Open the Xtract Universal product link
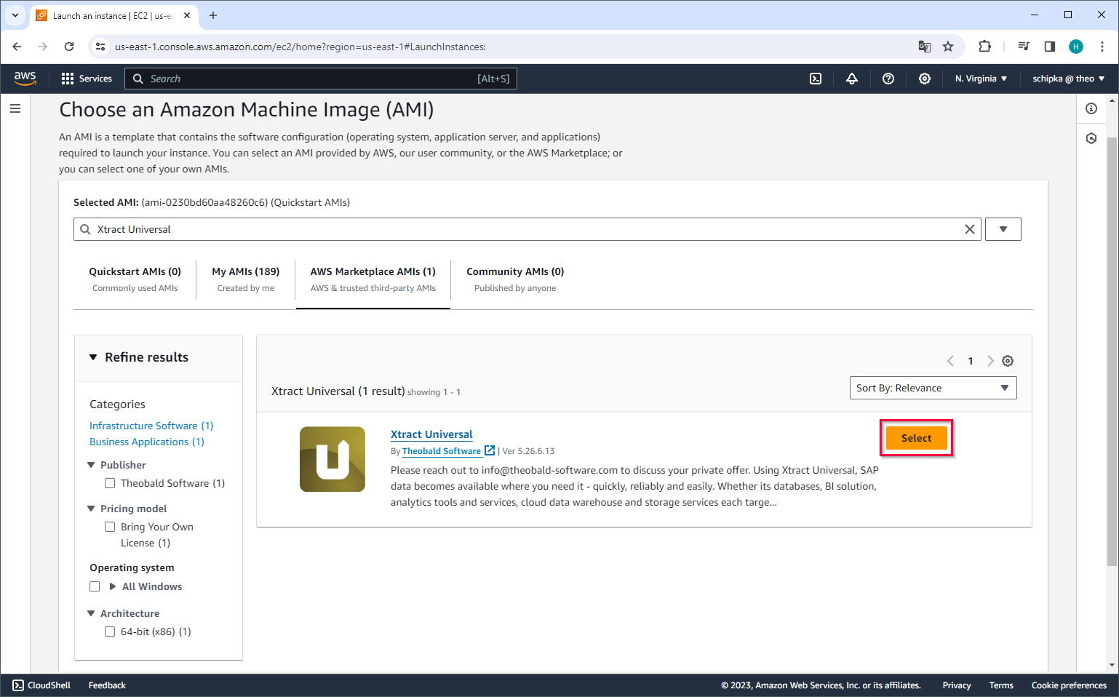1119x697 pixels. [431, 434]
